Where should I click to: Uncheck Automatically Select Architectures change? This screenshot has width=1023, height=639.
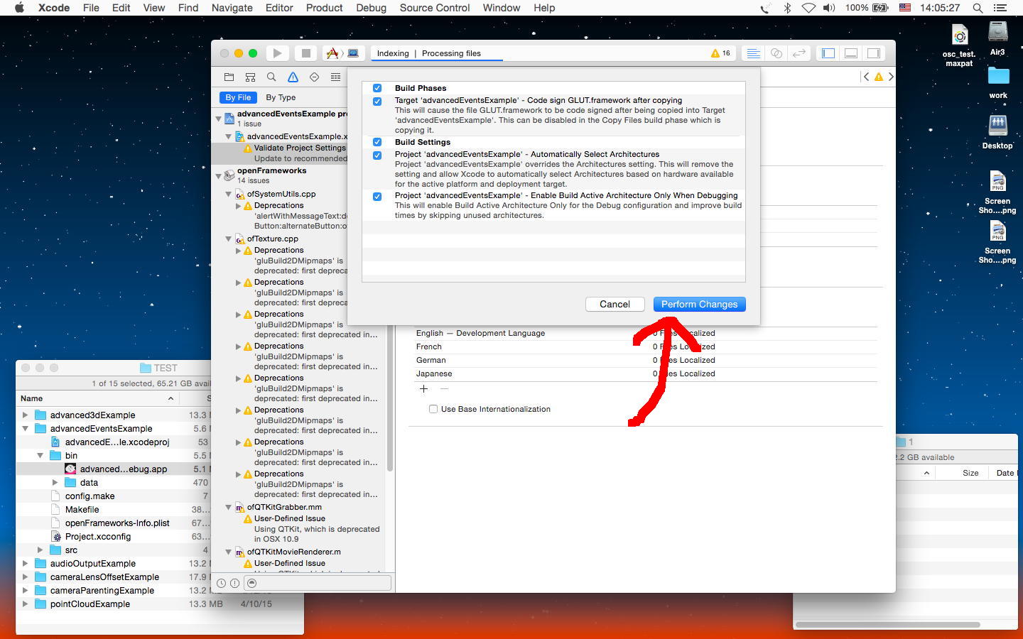[377, 155]
